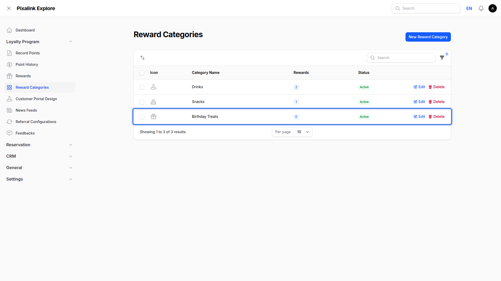Screen dimensions: 501x281
Task: Navigate to News Feeds
Action: point(40,110)
